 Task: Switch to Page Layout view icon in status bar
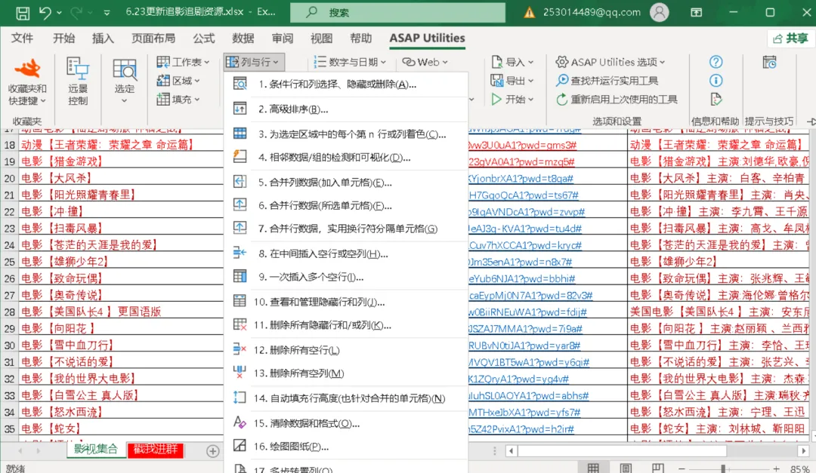(626, 468)
